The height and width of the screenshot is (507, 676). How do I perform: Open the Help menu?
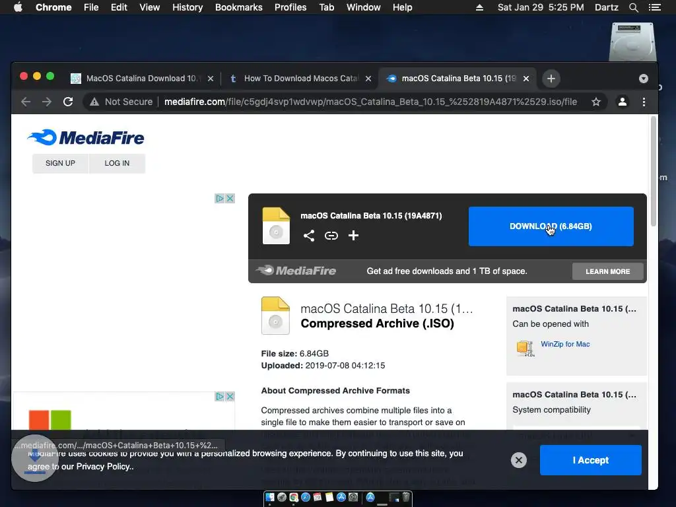point(402,7)
